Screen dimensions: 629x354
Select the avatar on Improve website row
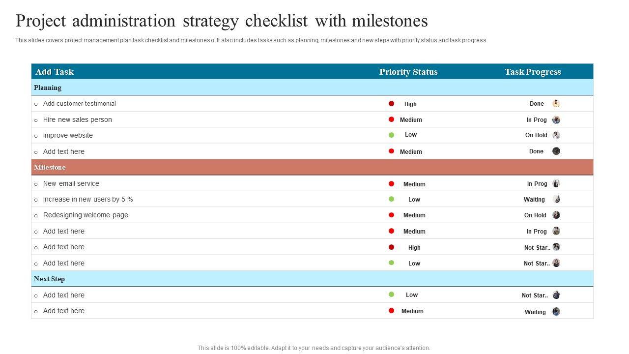pos(556,135)
